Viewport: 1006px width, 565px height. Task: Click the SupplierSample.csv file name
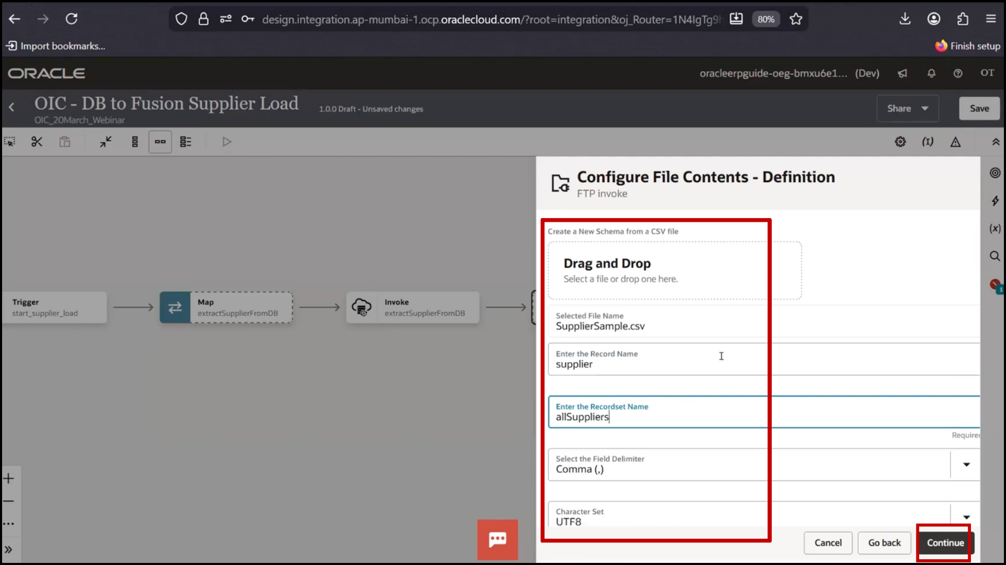(x=600, y=326)
